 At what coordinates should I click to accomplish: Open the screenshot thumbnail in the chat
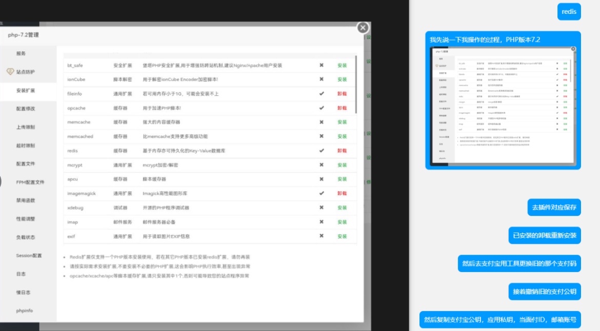tap(503, 107)
